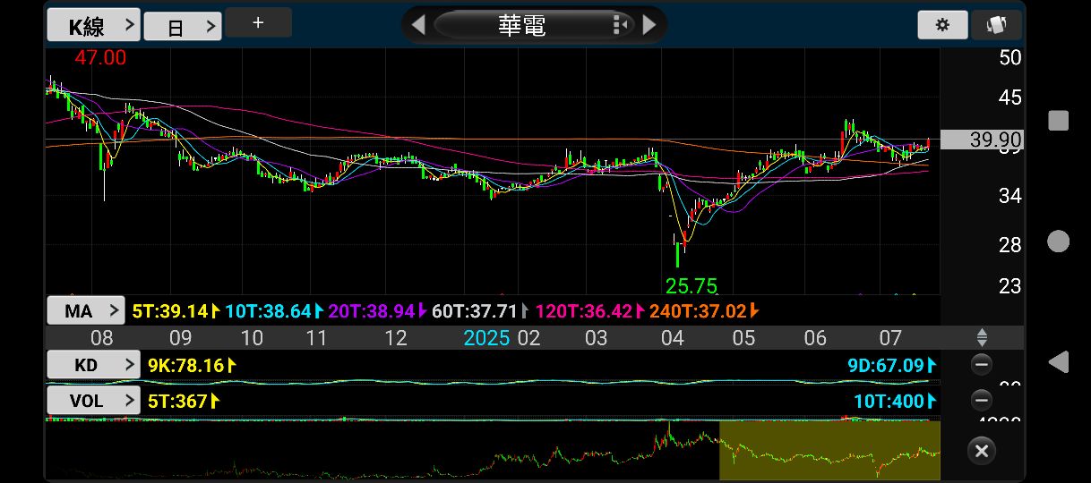Open the K線 chart type selector
Screen dimensions: 1091x483
coord(93,26)
